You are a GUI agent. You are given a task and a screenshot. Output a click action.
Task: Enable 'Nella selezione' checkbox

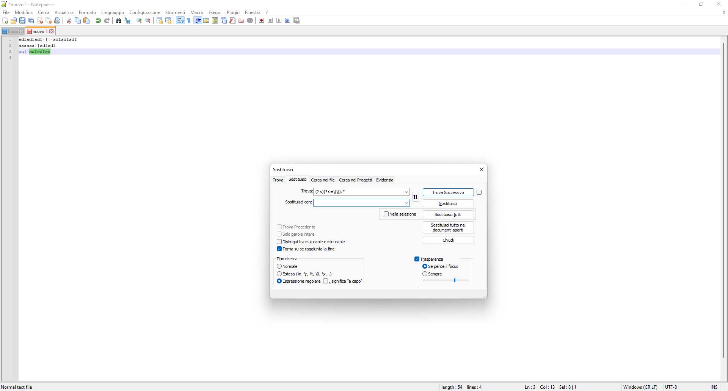click(386, 214)
